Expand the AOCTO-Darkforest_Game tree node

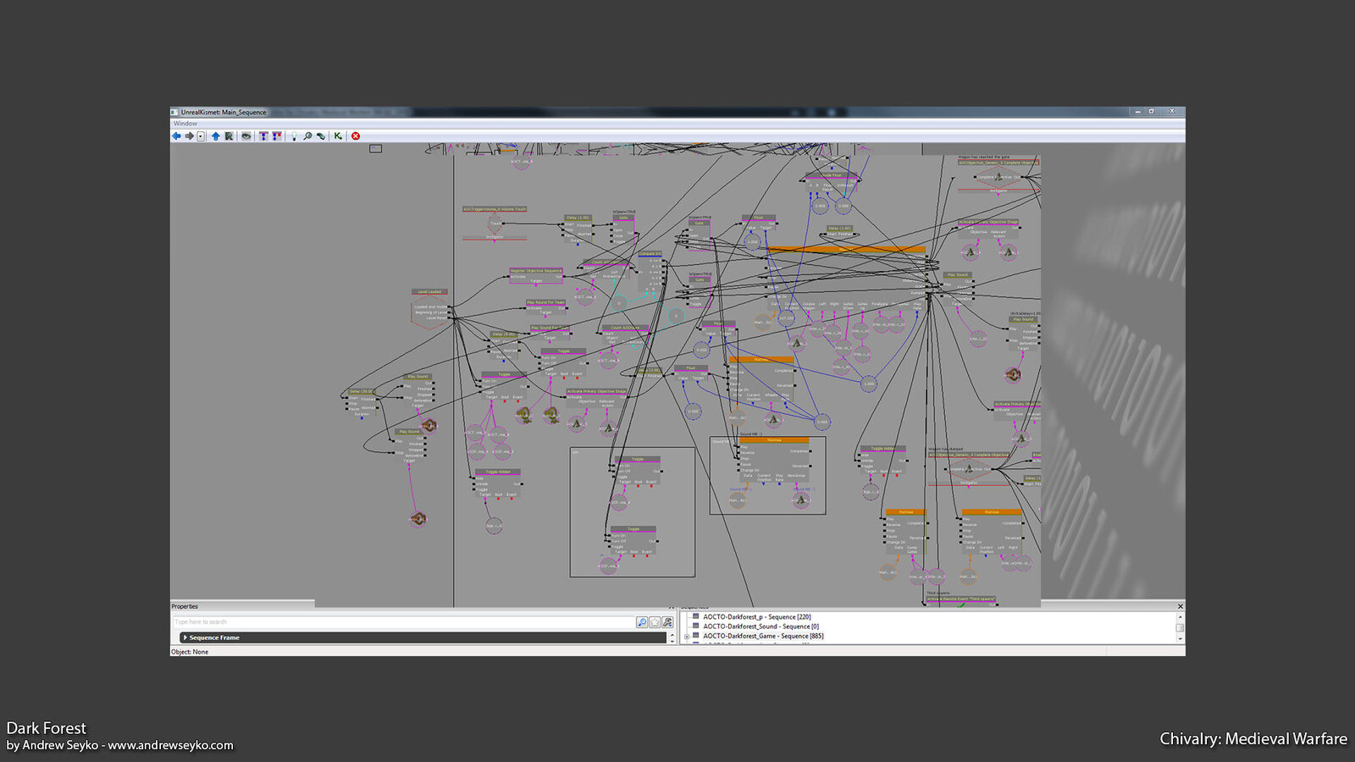tap(687, 636)
